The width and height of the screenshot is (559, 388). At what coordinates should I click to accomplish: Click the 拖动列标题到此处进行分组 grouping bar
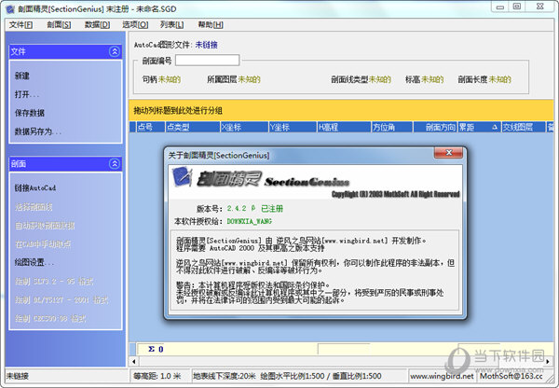[x=341, y=110]
